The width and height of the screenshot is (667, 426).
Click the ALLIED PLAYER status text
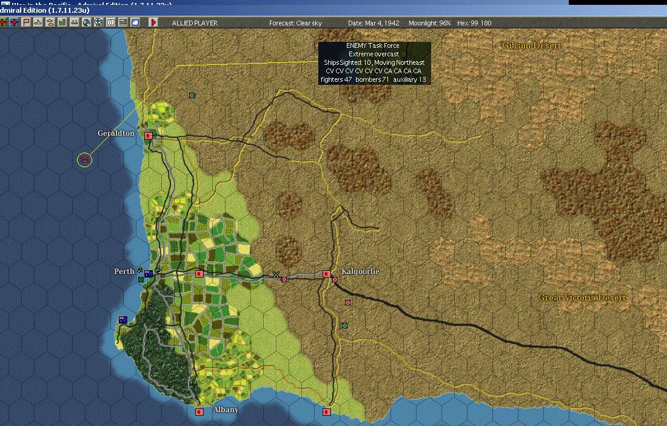click(195, 23)
